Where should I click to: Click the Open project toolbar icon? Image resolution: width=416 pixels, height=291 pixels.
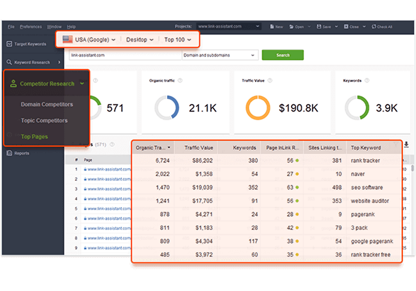[x=291, y=27]
